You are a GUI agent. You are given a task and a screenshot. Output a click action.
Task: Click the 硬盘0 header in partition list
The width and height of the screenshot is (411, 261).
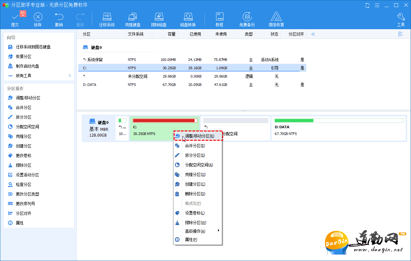coord(92,47)
